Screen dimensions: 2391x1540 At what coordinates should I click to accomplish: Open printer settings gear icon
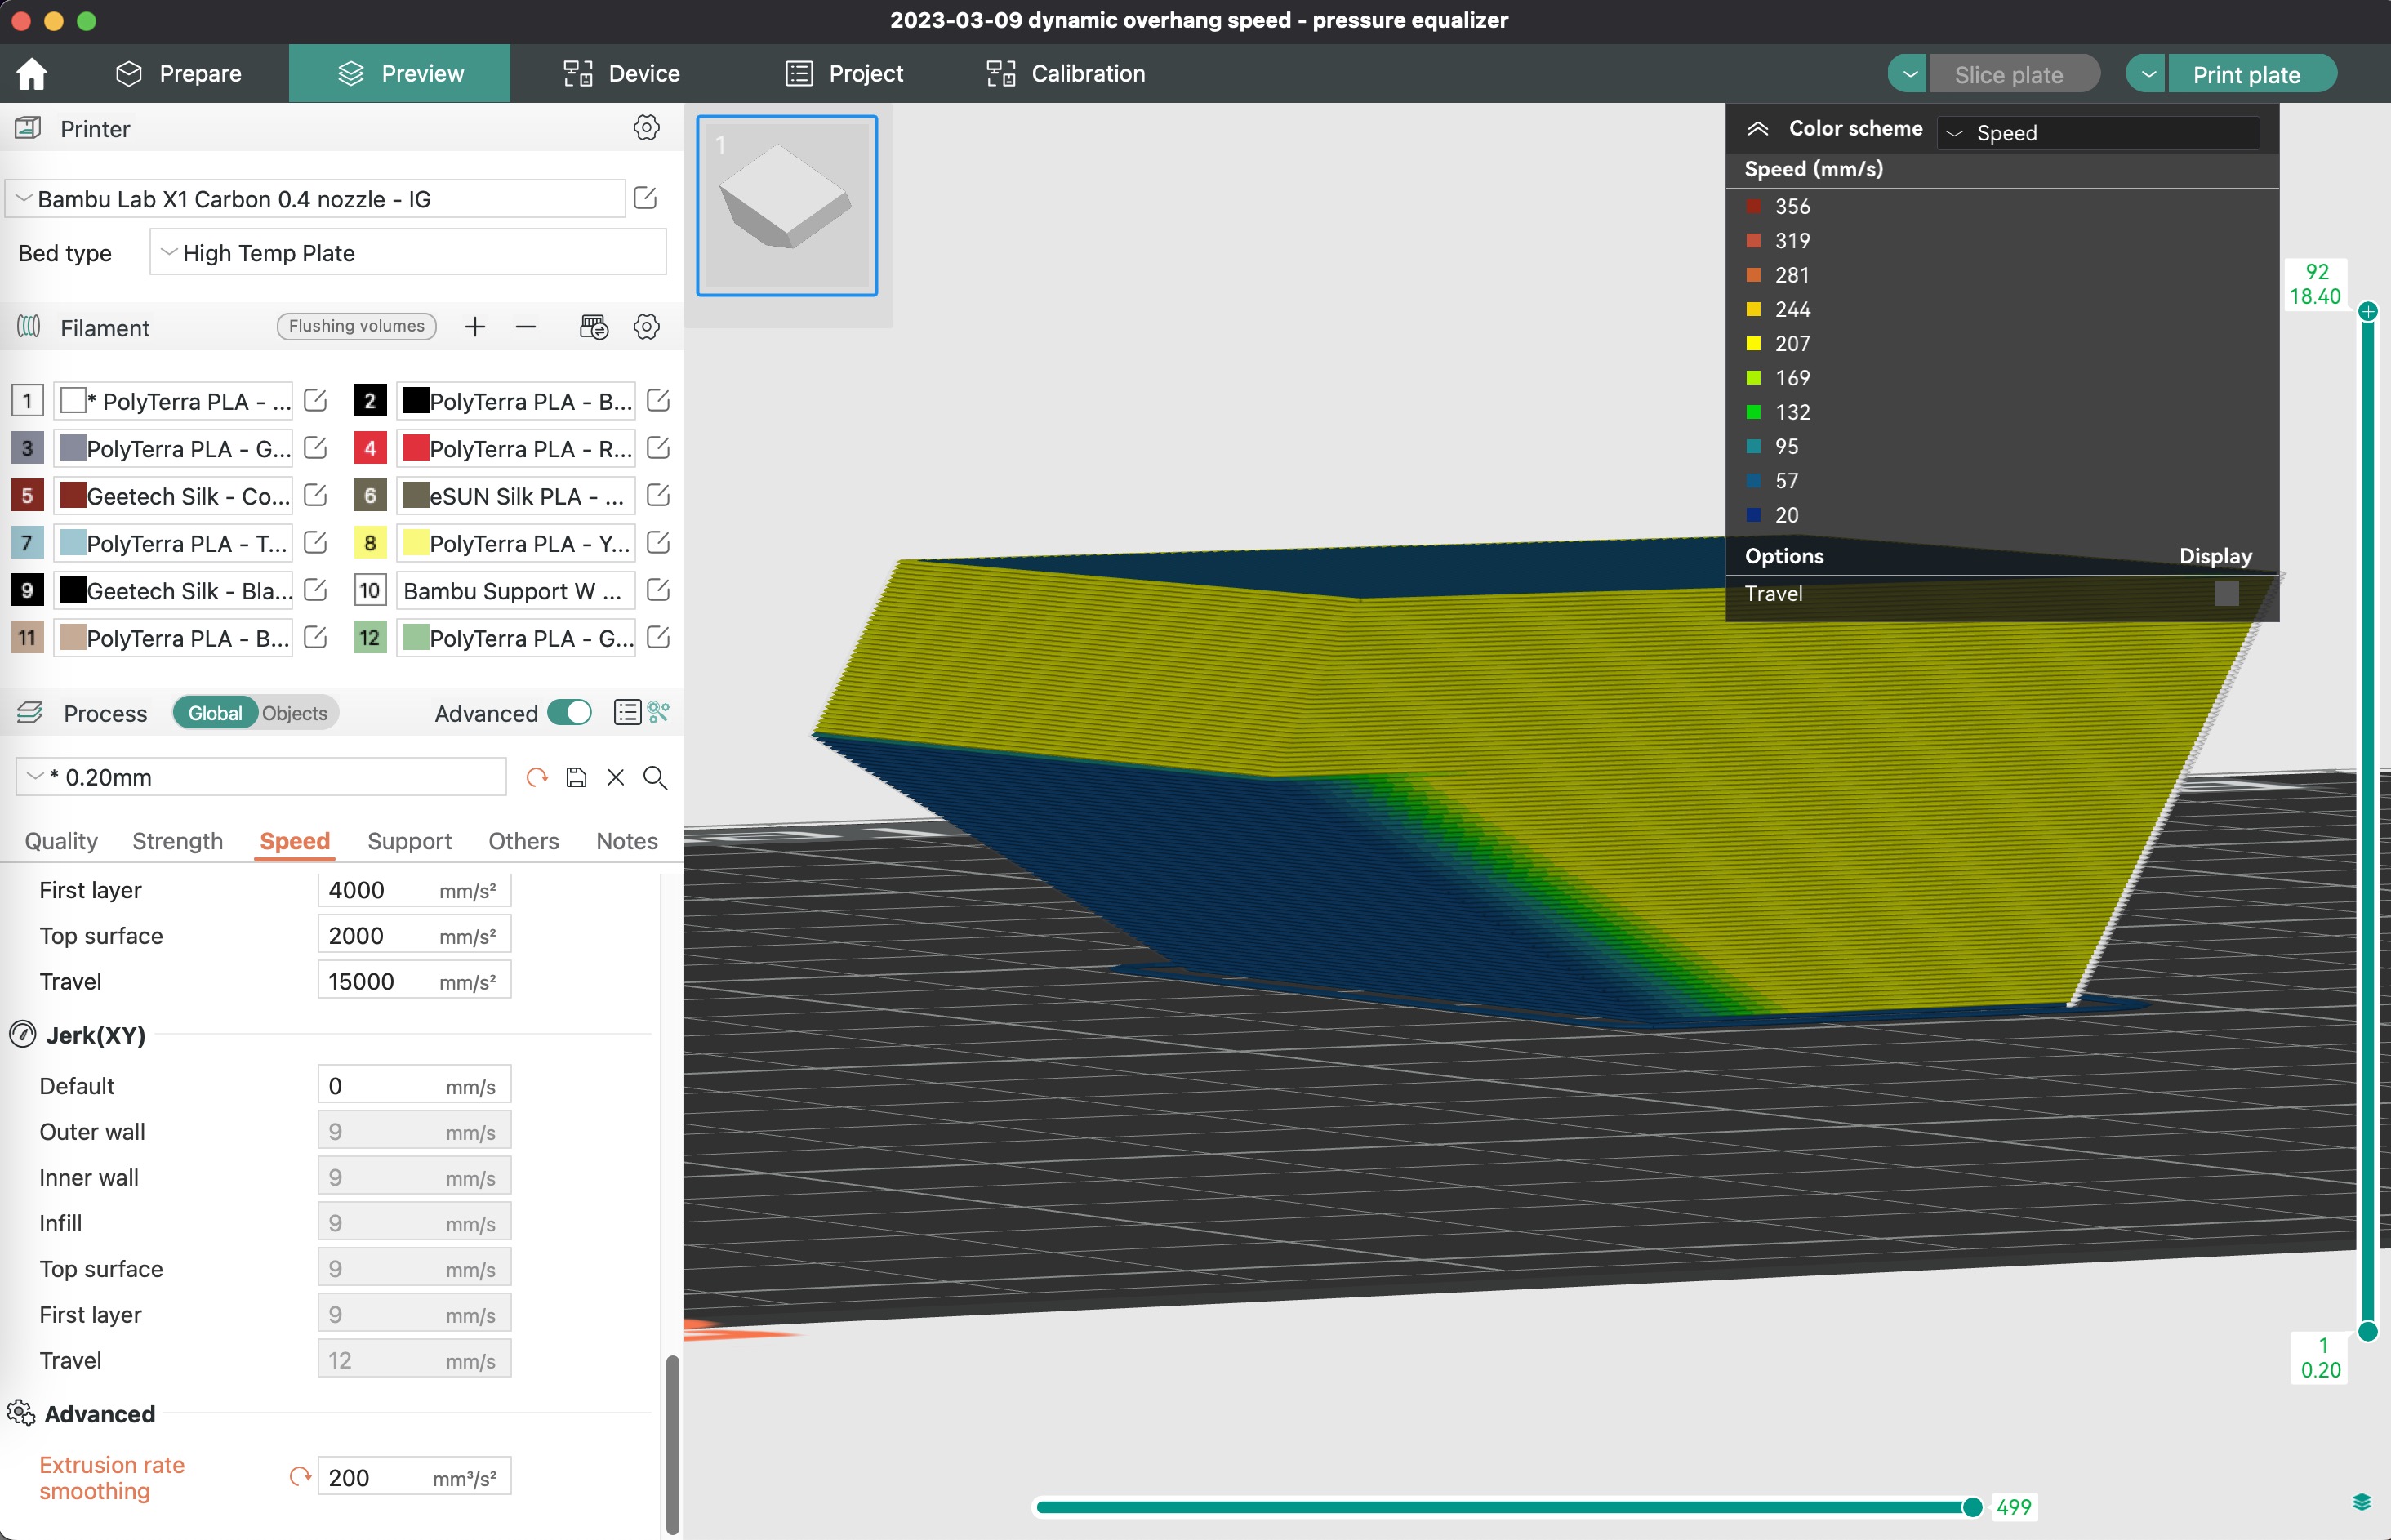[646, 128]
